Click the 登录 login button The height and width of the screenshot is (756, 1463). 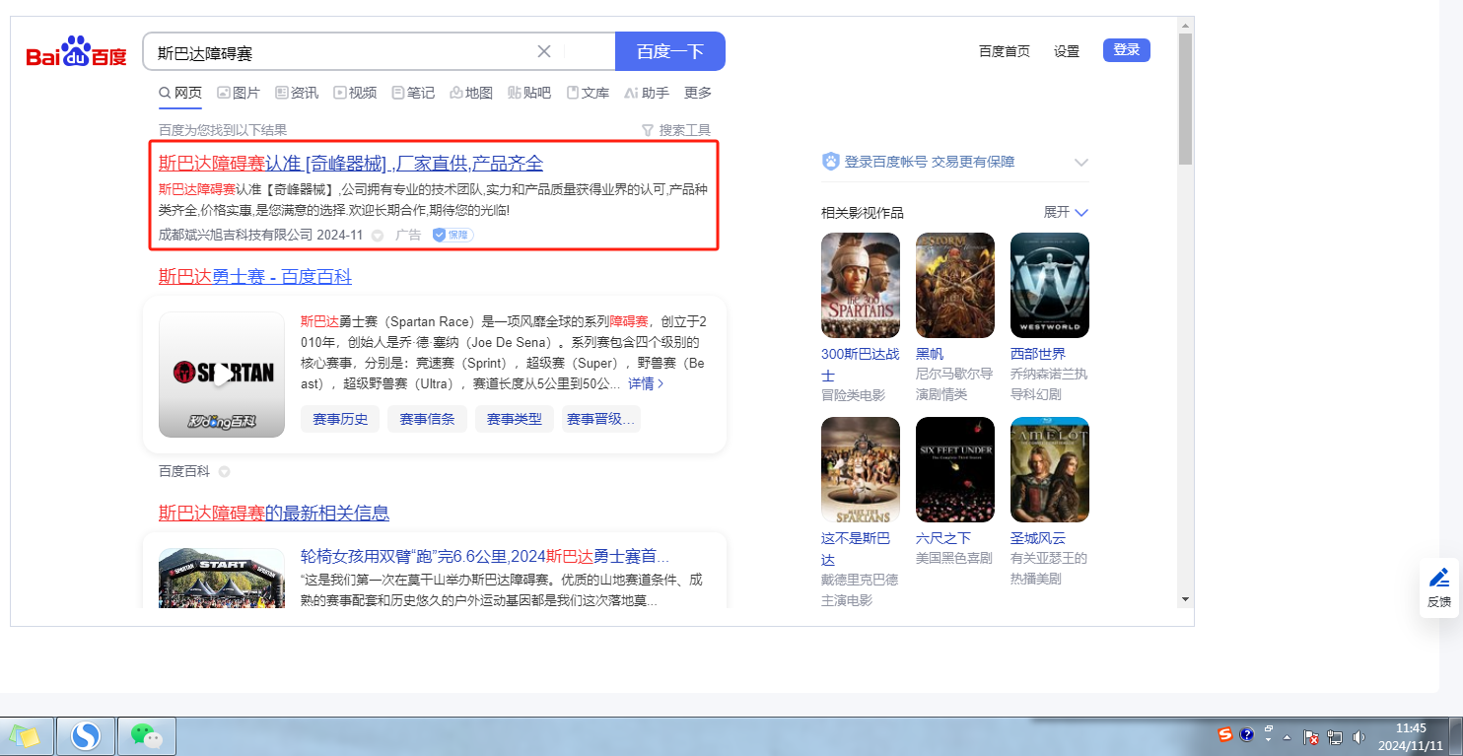tap(1126, 50)
